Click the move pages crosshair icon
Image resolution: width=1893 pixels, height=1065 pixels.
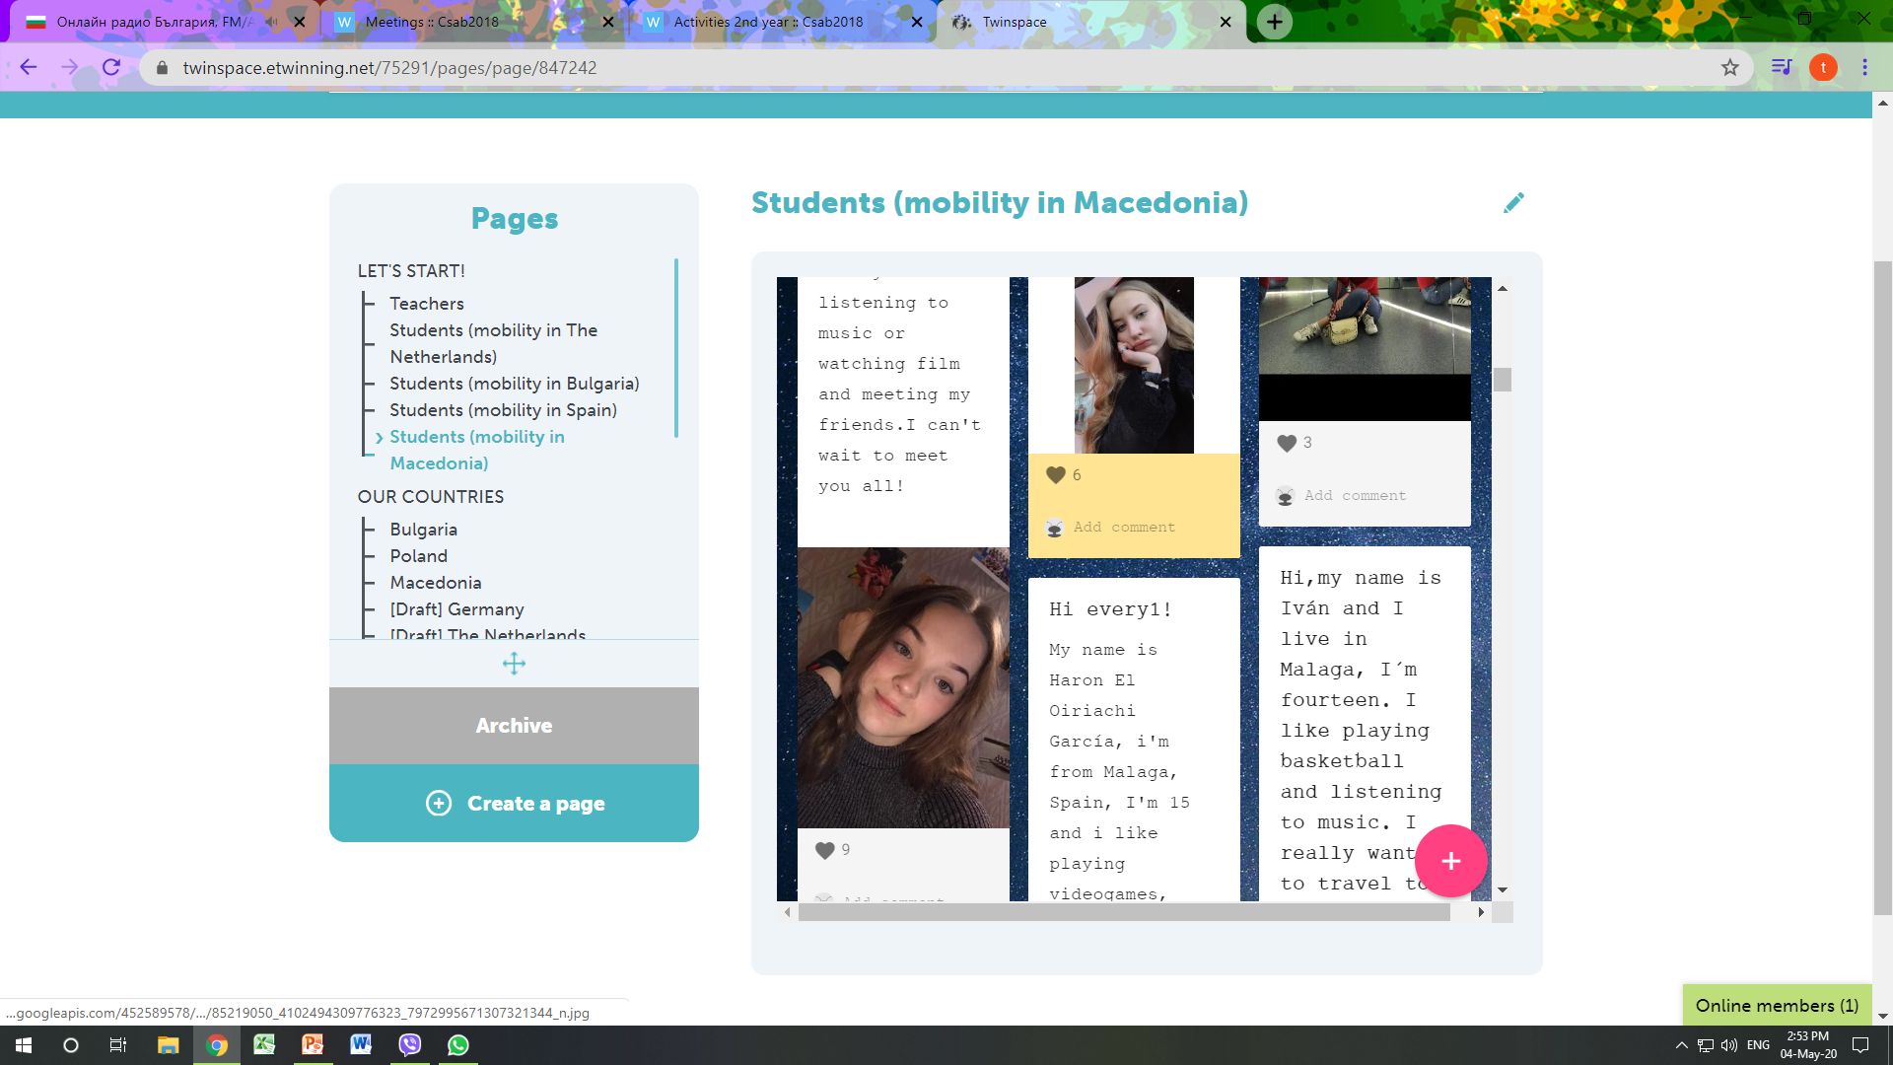pyautogui.click(x=514, y=664)
